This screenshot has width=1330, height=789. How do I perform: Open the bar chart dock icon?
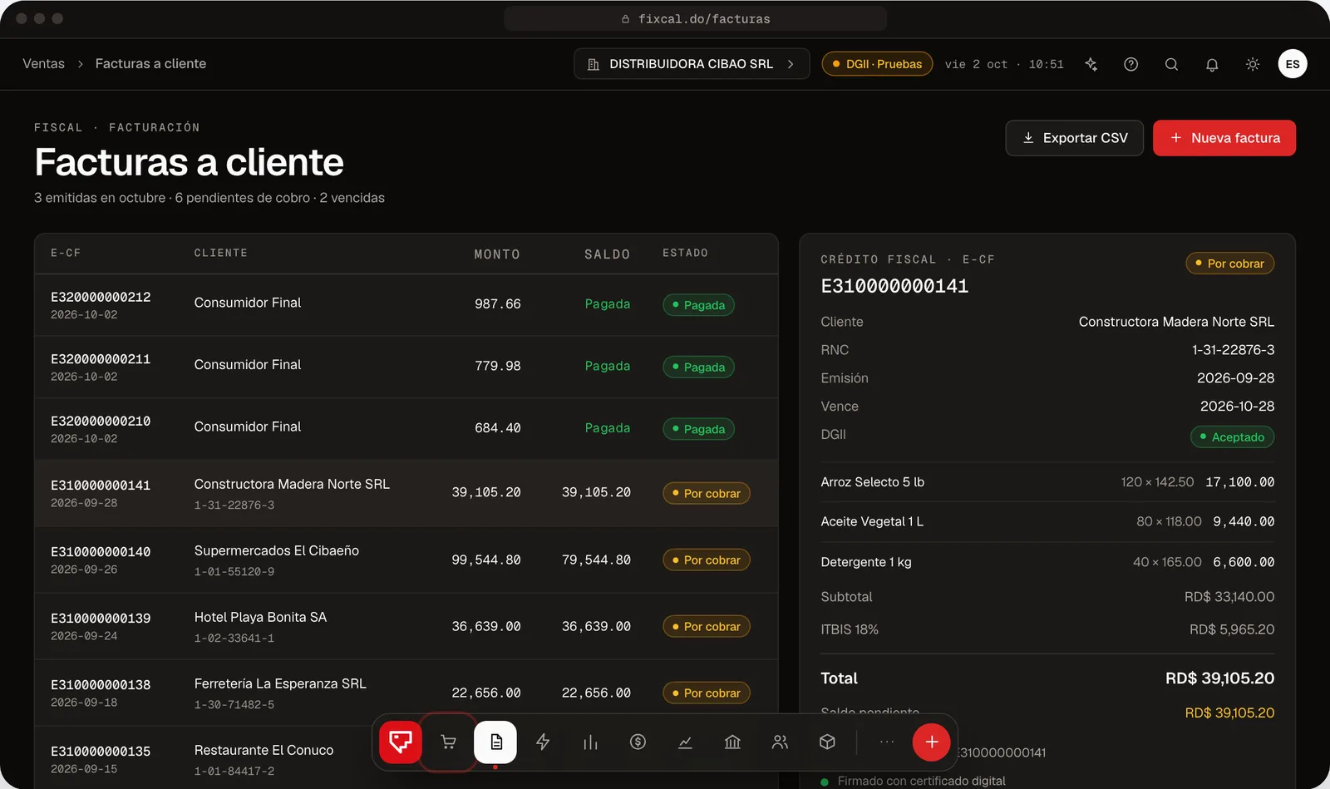pos(590,742)
